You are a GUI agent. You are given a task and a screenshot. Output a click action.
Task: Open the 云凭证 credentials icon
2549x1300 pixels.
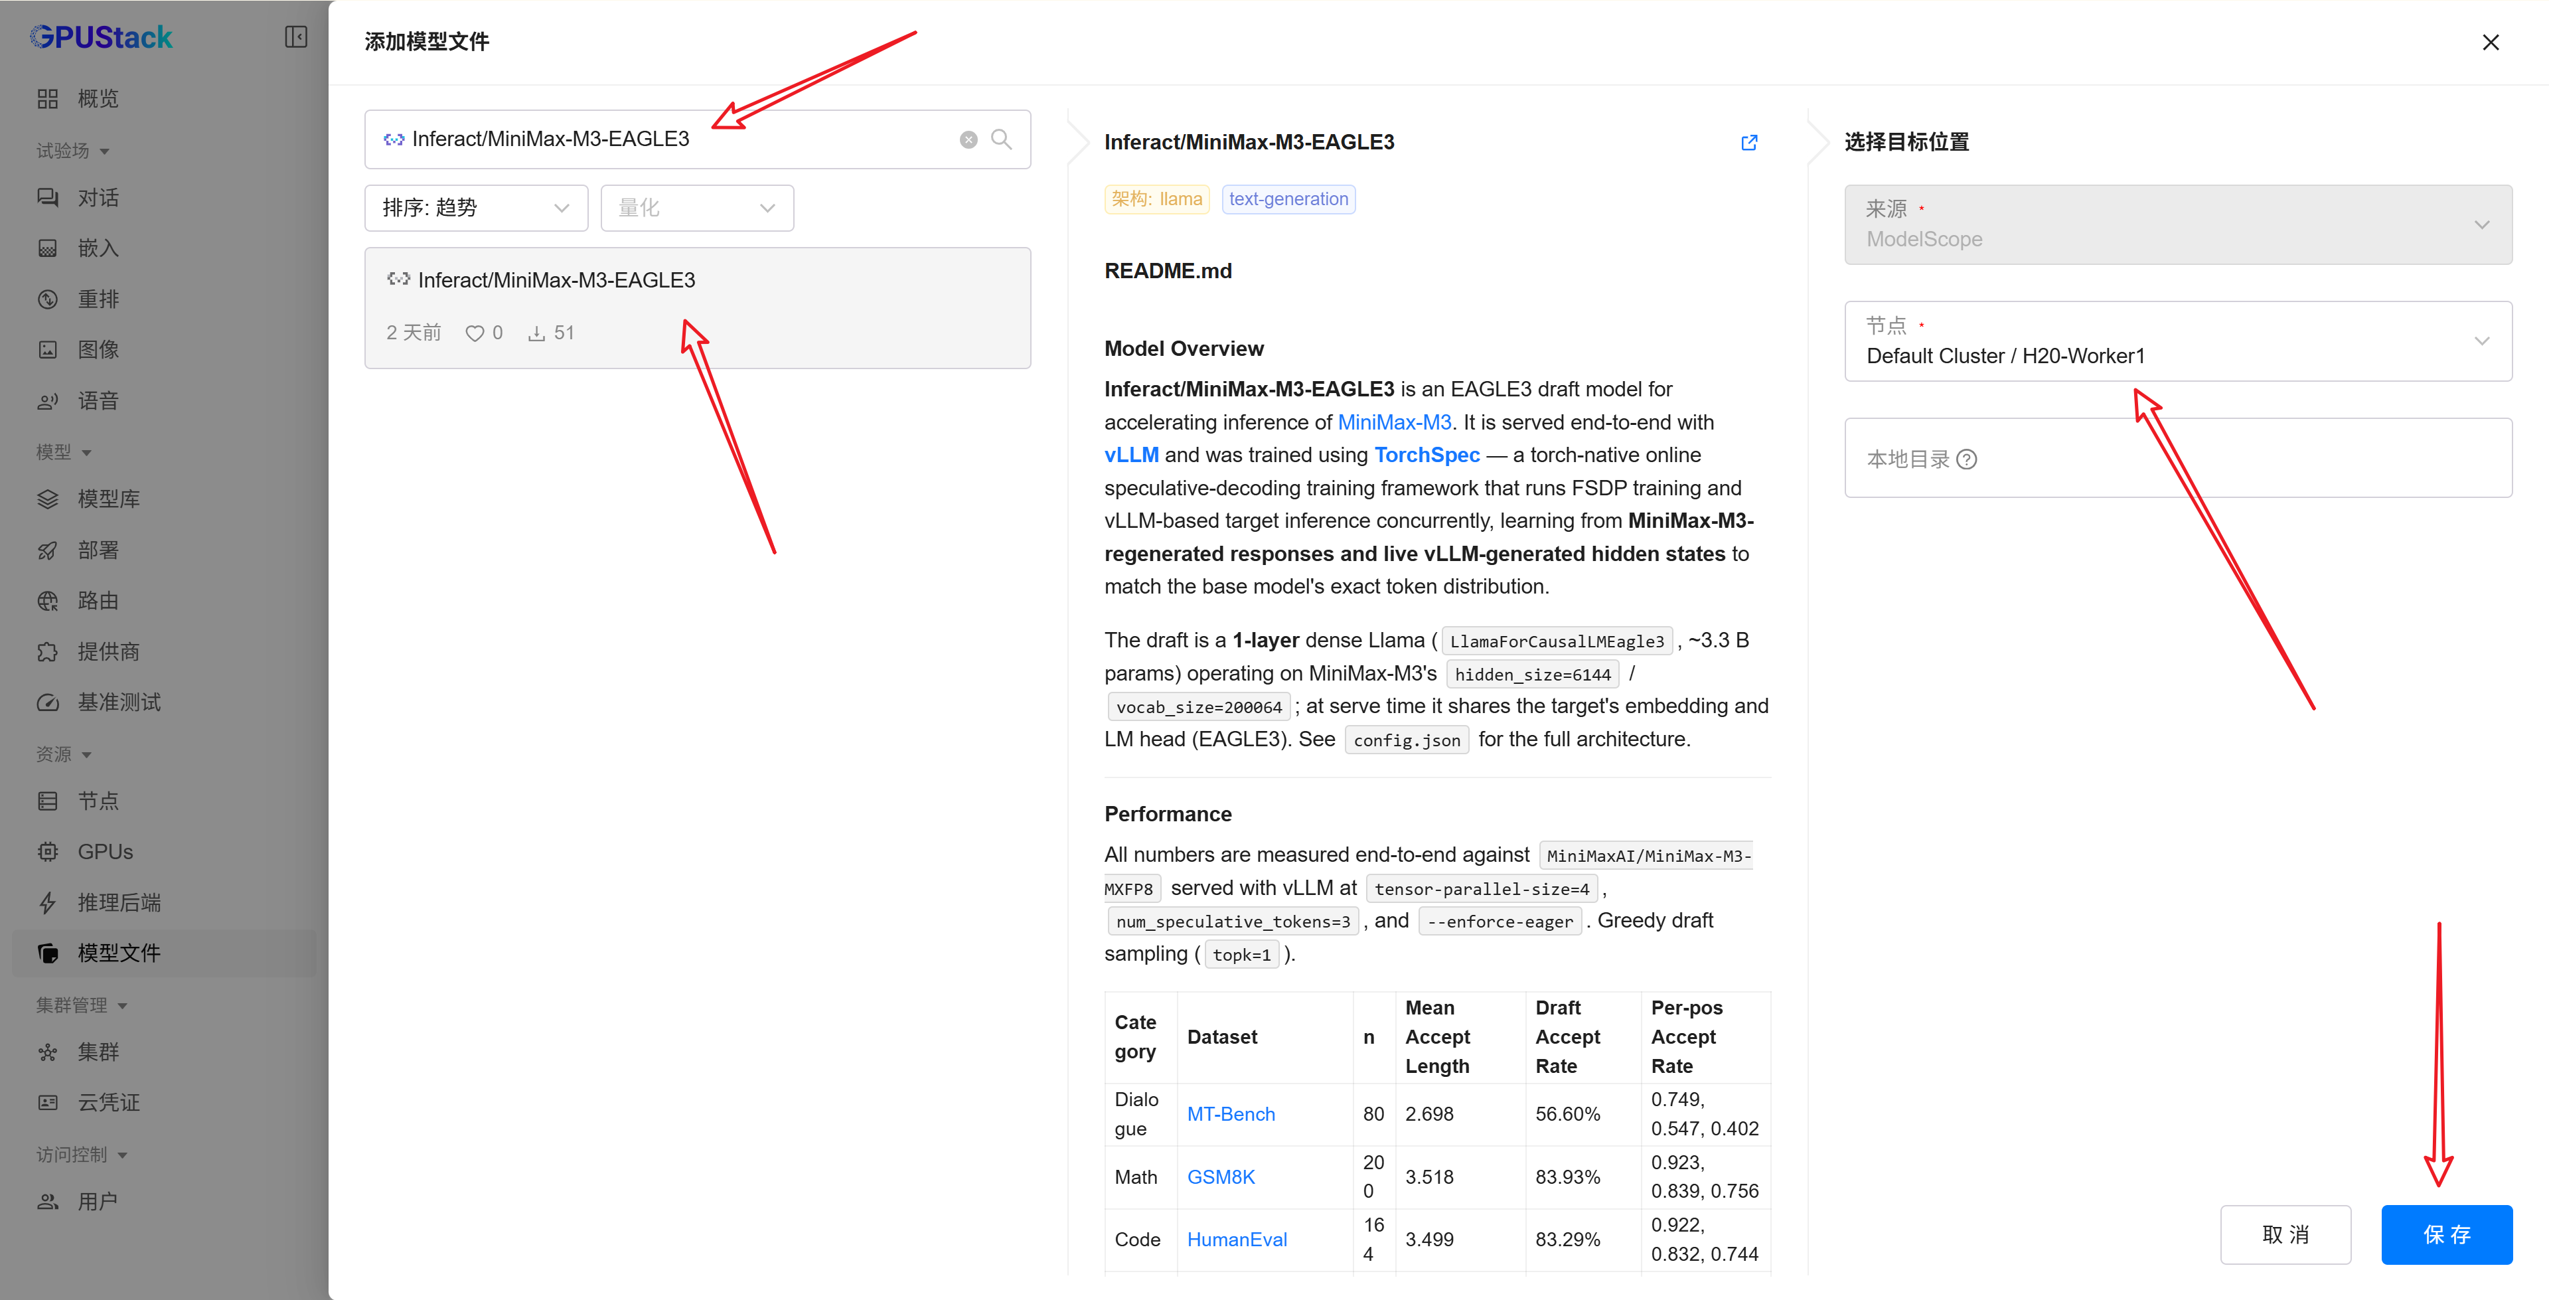tap(48, 1103)
